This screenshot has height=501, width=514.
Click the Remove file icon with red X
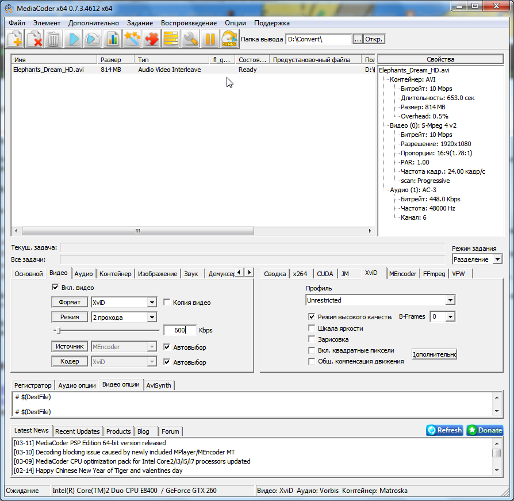[x=34, y=39]
